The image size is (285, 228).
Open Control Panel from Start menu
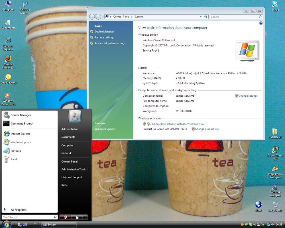tap(70, 162)
